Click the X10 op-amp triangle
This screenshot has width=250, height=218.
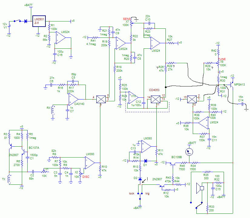[134, 97]
